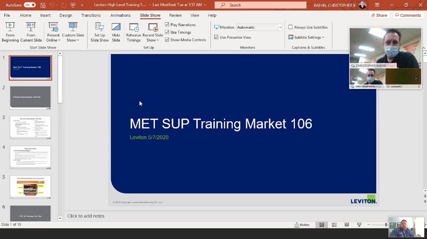427x239 pixels.
Task: Click slide title MET SUP Training Market 106
Action: click(x=221, y=124)
